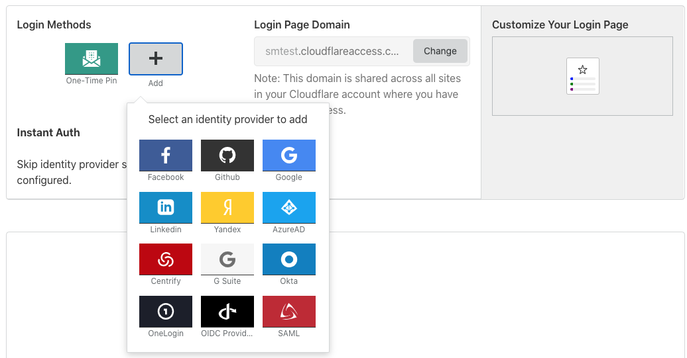Viewport: 687px width, 358px height.
Task: Click the Login Page Domain heading
Action: (x=302, y=25)
